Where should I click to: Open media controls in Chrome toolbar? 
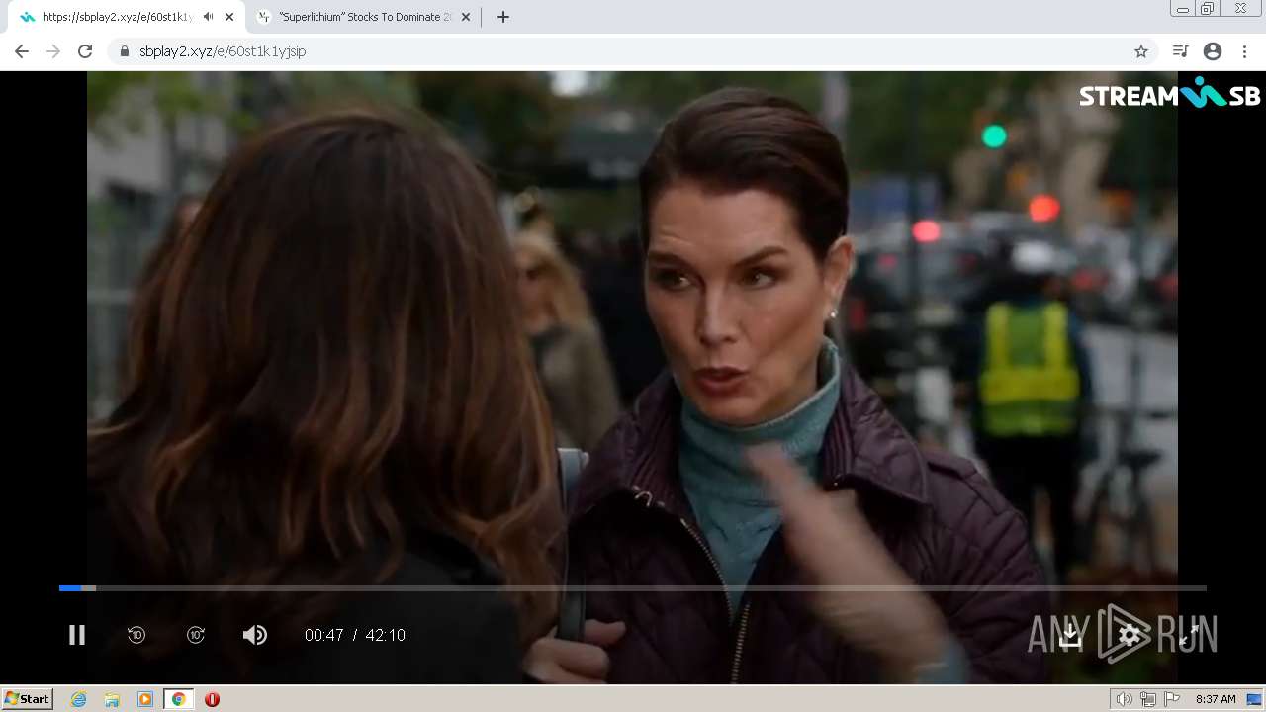[x=1180, y=51]
